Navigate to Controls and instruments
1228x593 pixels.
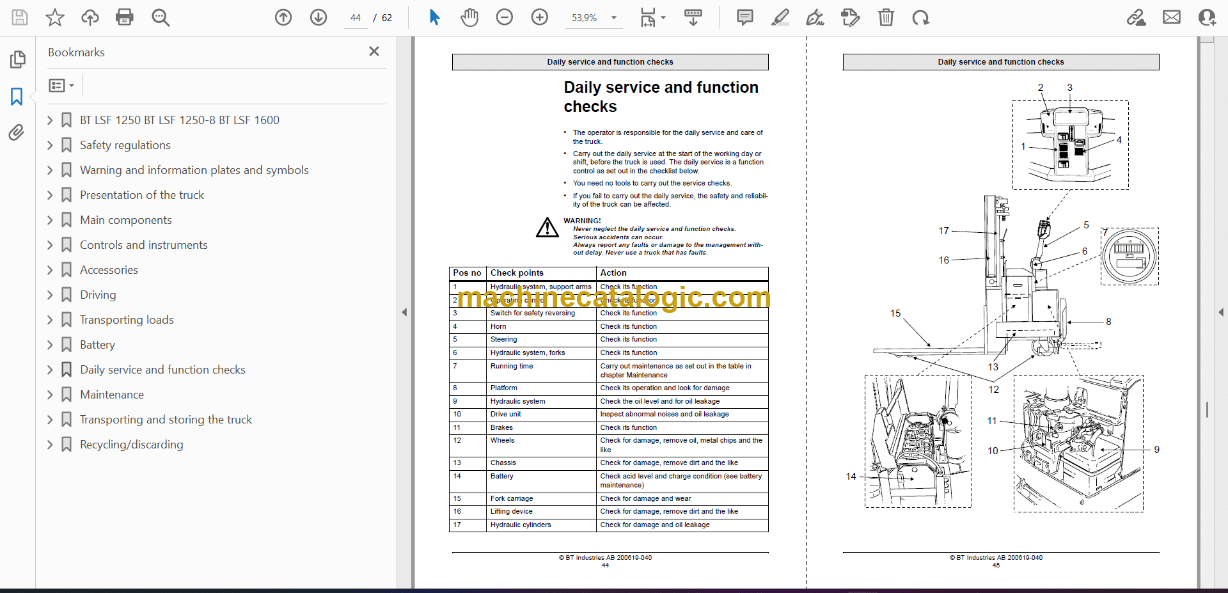click(144, 245)
